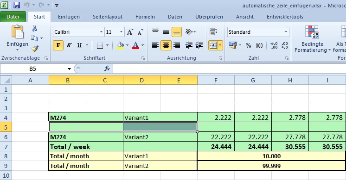Click the Save icon in quick access toolbar
This screenshot has width=346, height=180.
pyautogui.click(x=17, y=5)
